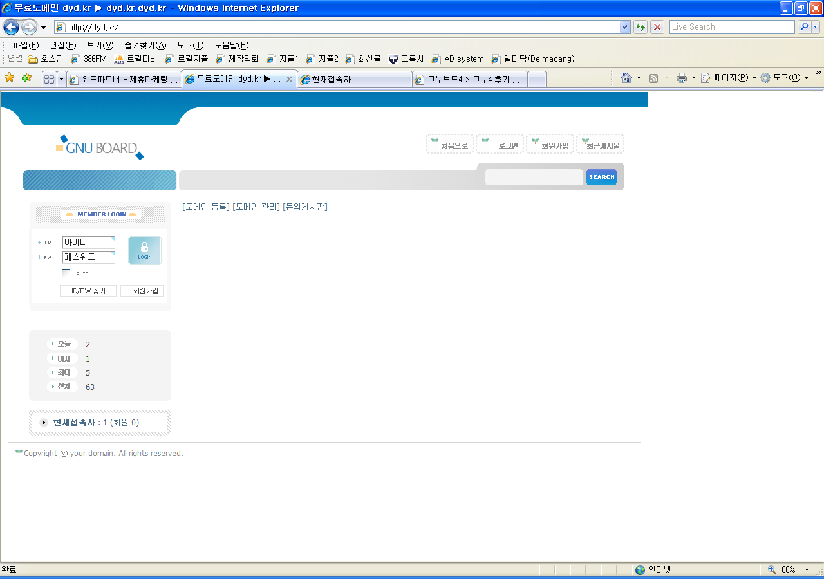Open the [문의게시판] link
Image resolution: width=824 pixels, height=579 pixels.
tap(305, 207)
